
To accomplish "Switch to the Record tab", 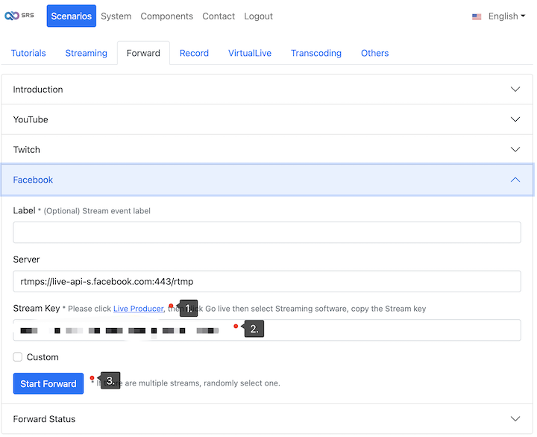I will pyautogui.click(x=194, y=53).
